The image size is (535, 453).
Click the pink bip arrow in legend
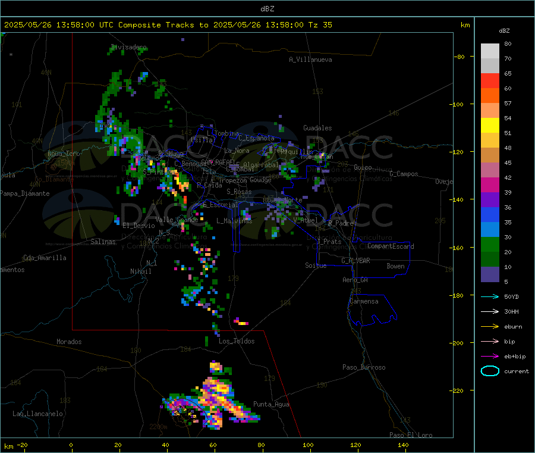490,341
